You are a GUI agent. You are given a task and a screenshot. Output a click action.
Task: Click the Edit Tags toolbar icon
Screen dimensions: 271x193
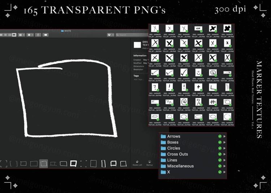point(46,35)
